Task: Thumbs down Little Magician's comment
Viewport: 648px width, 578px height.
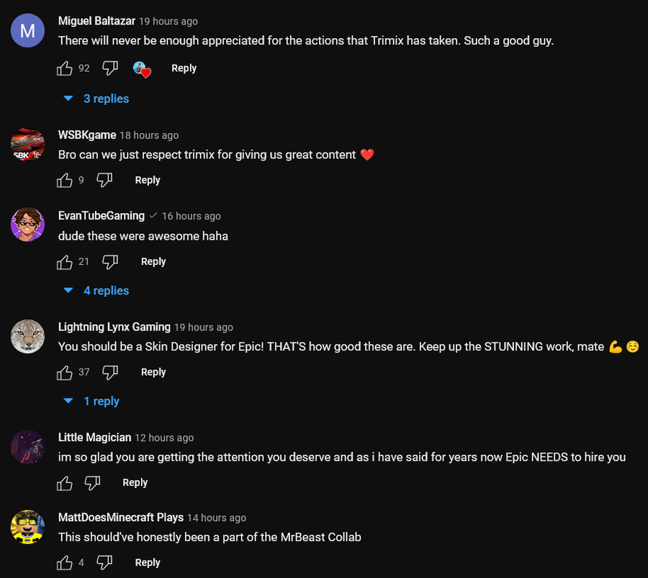Action: (92, 483)
